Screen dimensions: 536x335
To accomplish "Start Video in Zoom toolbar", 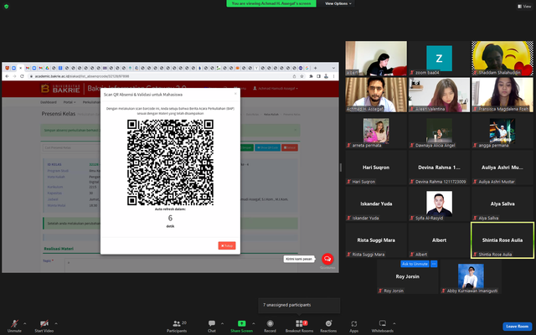I will click(44, 326).
